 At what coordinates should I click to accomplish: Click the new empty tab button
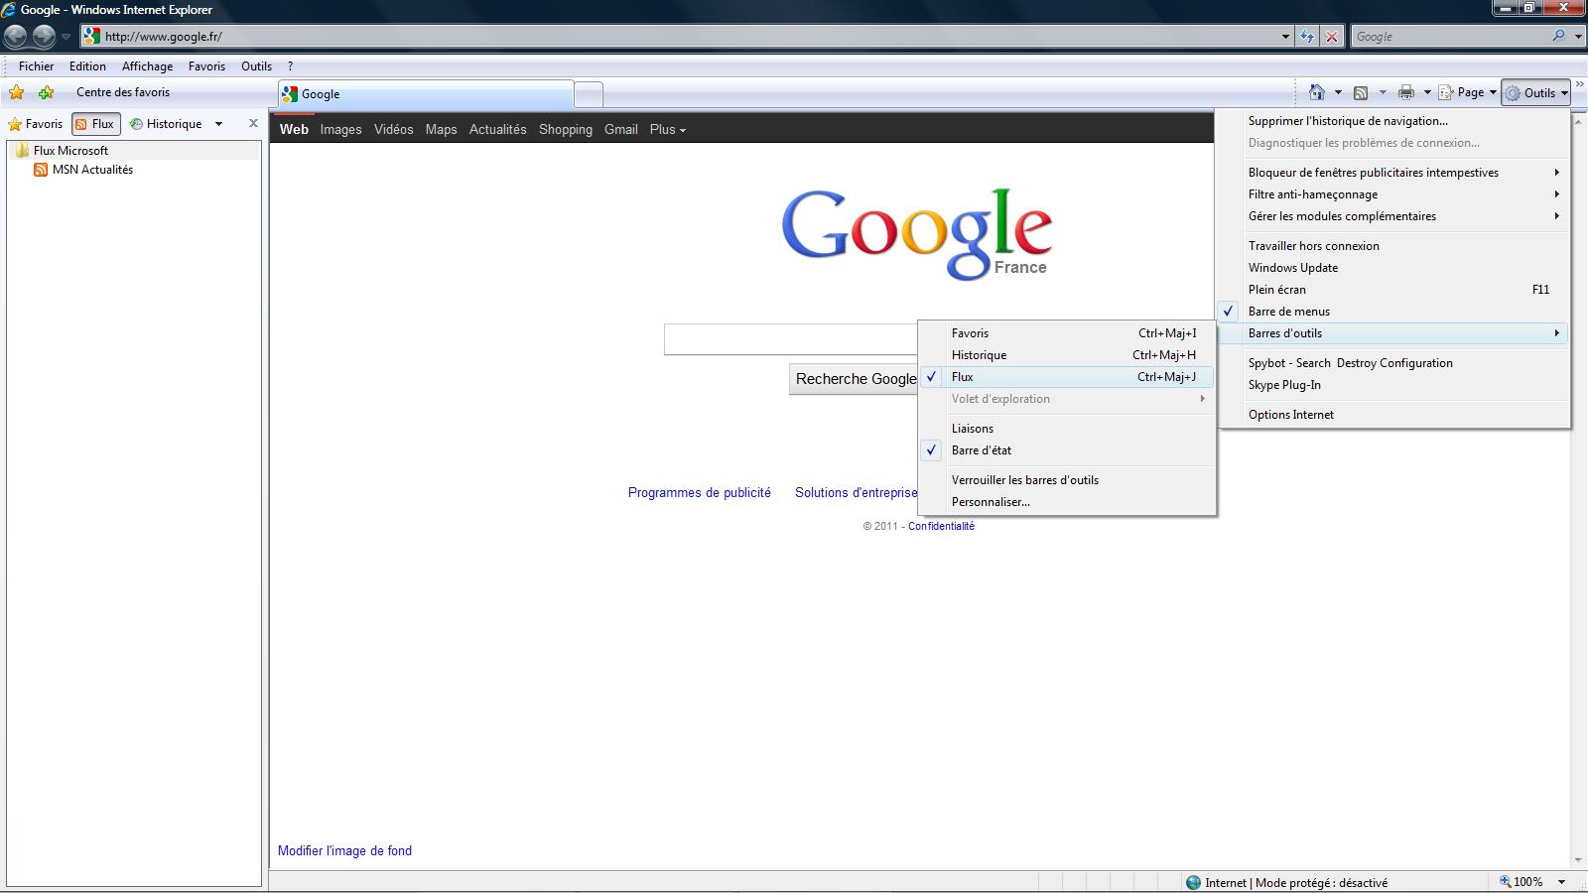589,95
